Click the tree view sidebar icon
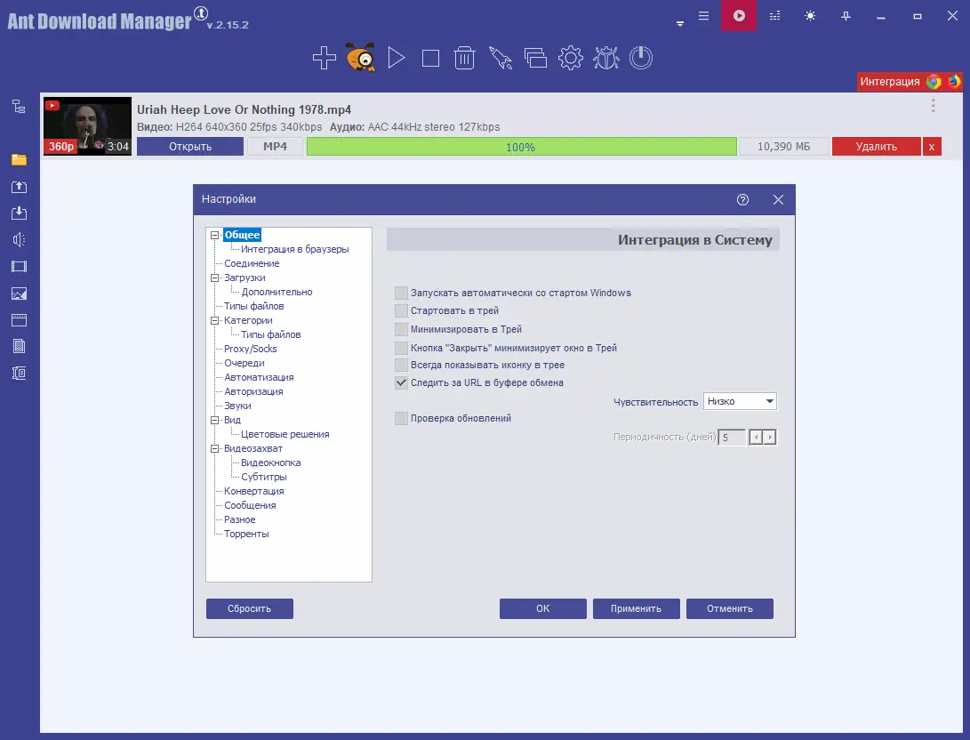This screenshot has height=740, width=970. pyautogui.click(x=20, y=107)
